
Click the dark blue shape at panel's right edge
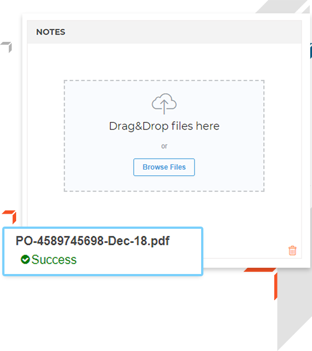coord(311,51)
